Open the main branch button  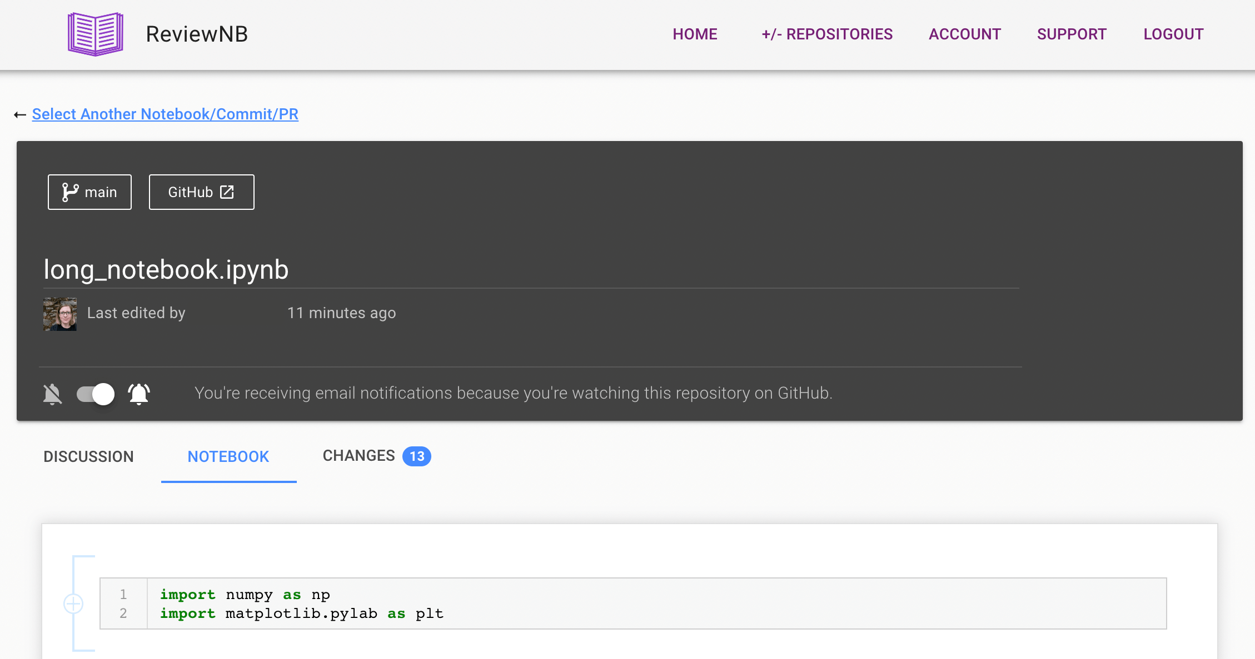click(89, 192)
